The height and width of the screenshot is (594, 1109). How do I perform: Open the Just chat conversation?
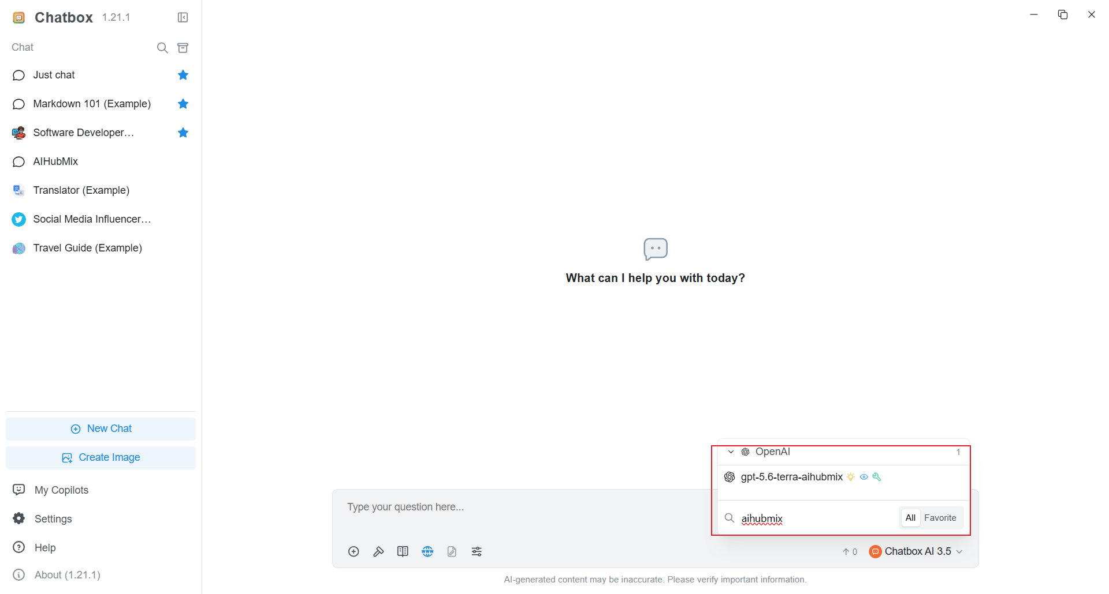click(101, 75)
